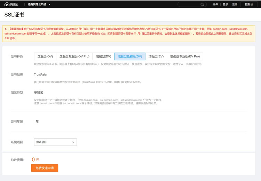Select 域名型免费版(DV) certificate type
The width and height of the screenshot is (261, 181).
(130, 56)
